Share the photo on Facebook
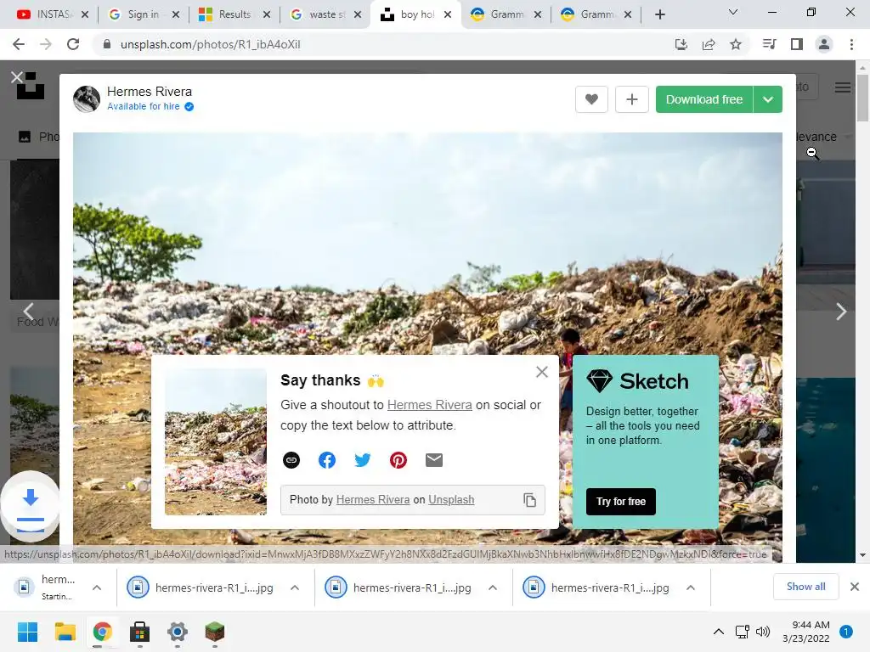Screen dimensions: 870x652 327,460
